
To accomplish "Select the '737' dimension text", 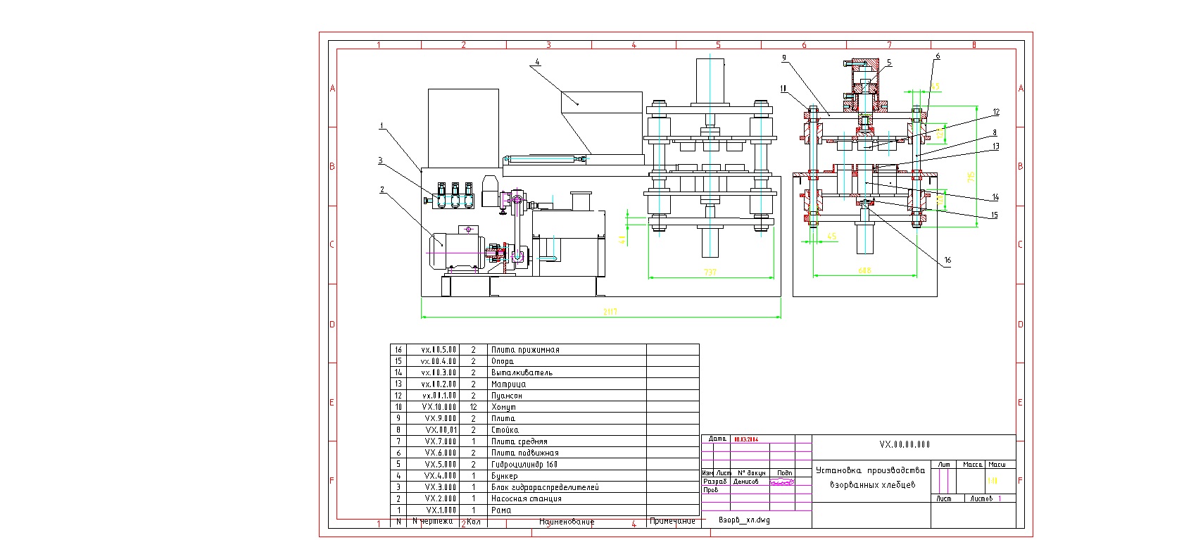I will click(x=710, y=272).
